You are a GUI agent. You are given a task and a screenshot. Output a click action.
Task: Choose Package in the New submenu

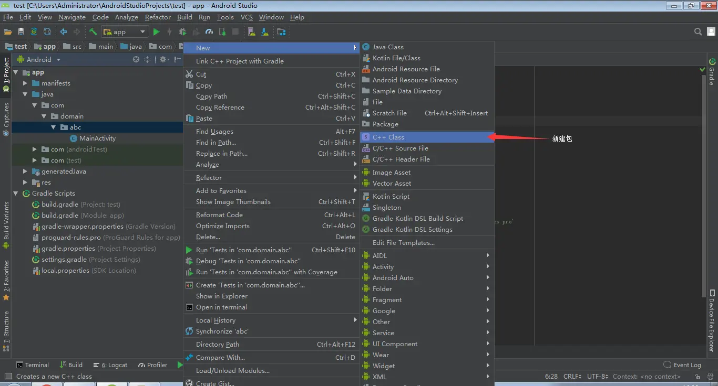[x=427, y=124]
